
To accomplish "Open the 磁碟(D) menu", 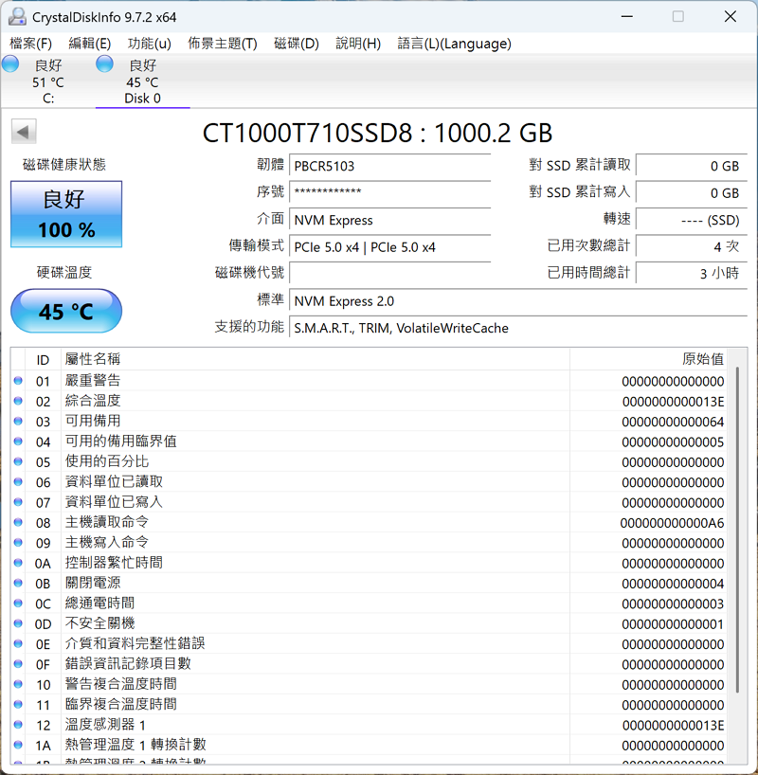I will [x=296, y=44].
